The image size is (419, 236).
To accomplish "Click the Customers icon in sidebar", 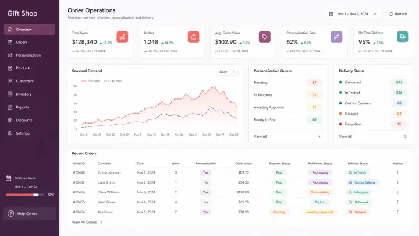I will 10,81.
